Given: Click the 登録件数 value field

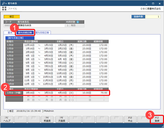Looking at the screenshot, I should pos(153,17).
